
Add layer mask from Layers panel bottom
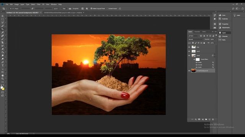(199, 119)
